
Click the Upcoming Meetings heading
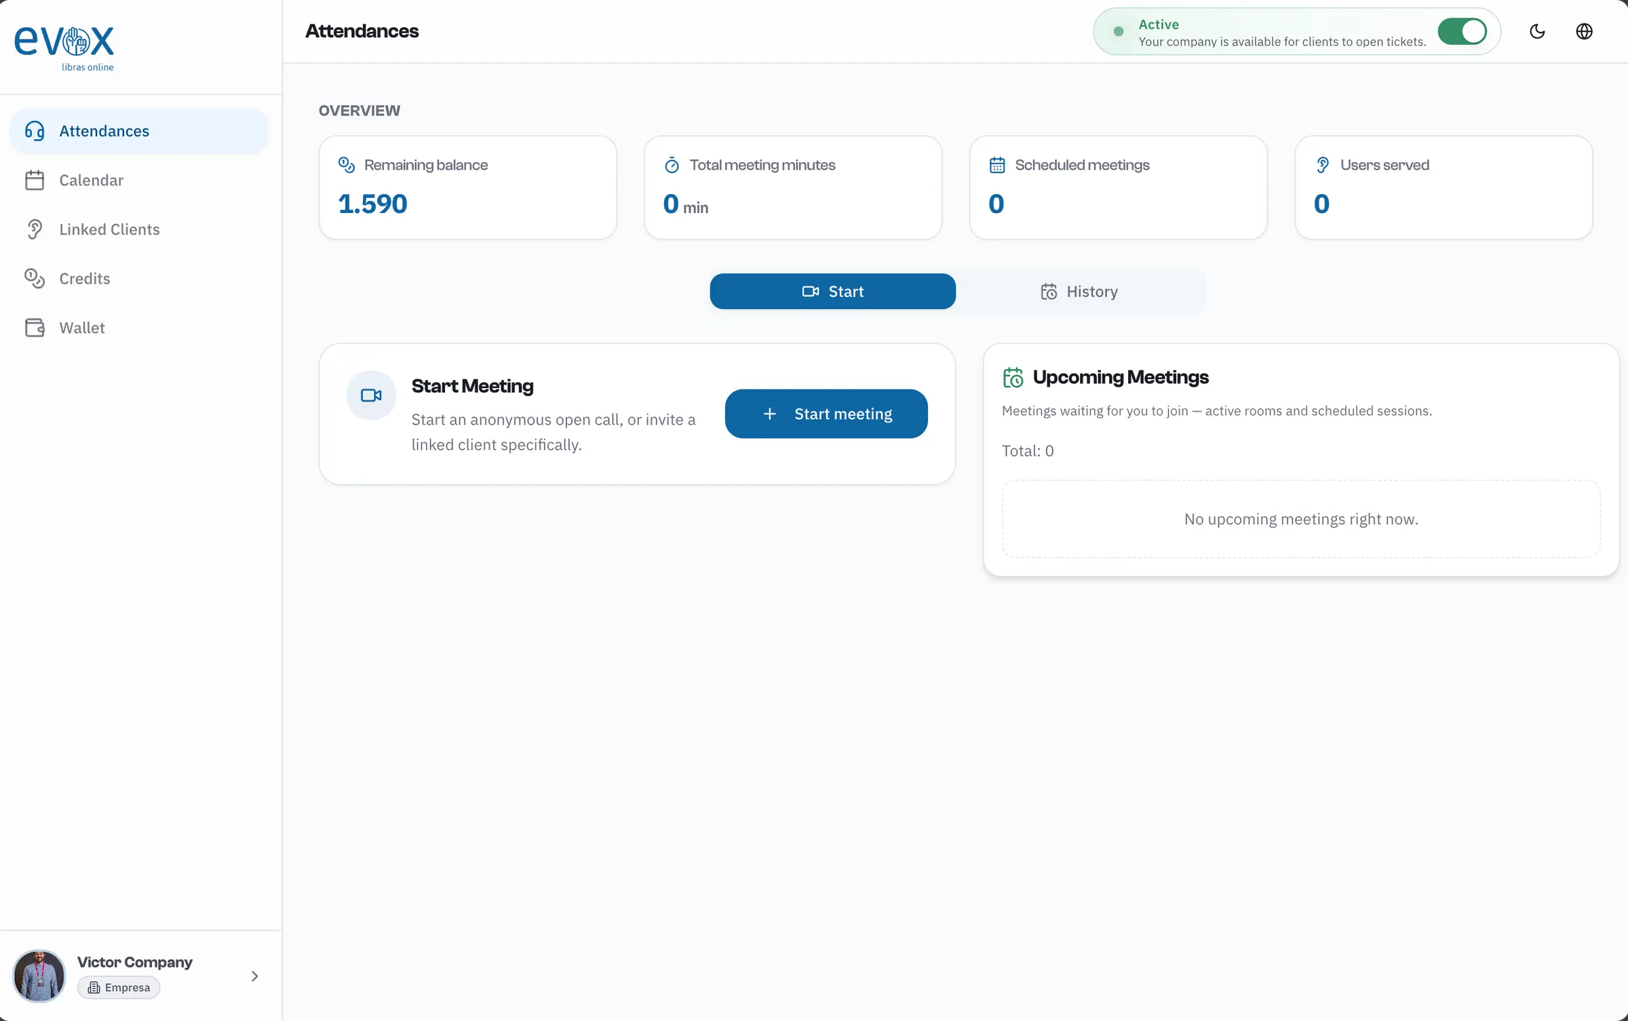pyautogui.click(x=1121, y=377)
